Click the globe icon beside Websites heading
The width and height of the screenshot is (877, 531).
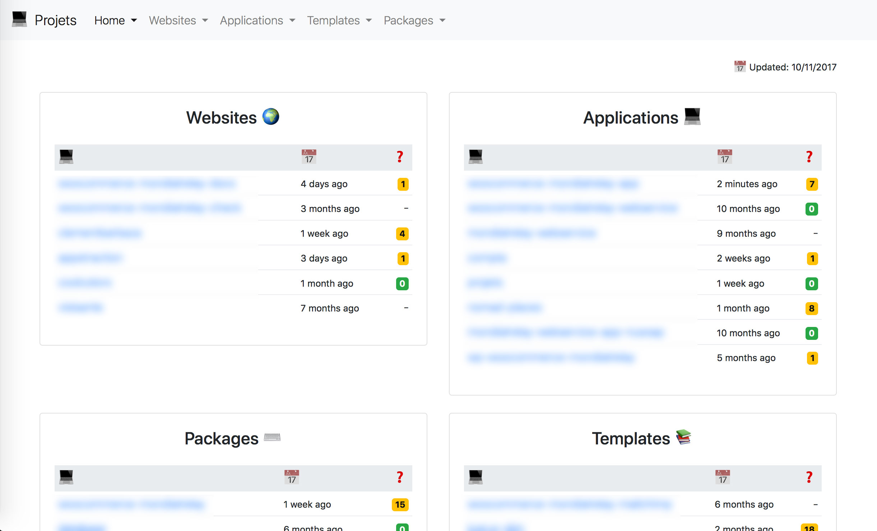click(x=271, y=117)
